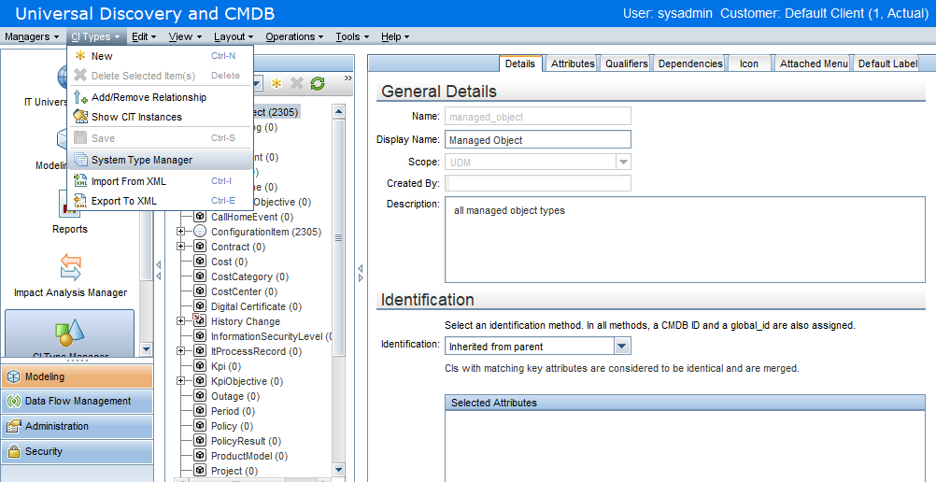Click the ConfigurationItem globe icon
This screenshot has width=936, height=482.
click(200, 232)
